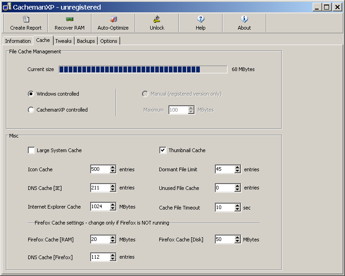Image resolution: width=345 pixels, height=276 pixels.
Task: Uncheck the Thumbnail Cache checkbox
Action: coord(162,150)
